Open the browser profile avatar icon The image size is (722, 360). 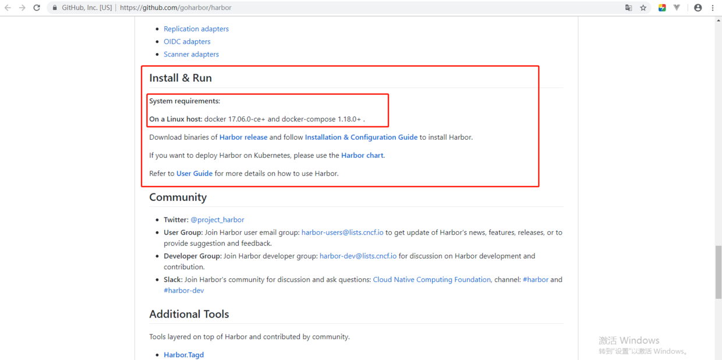tap(698, 8)
